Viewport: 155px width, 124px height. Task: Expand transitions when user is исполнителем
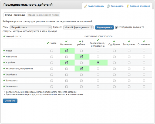(43, 95)
